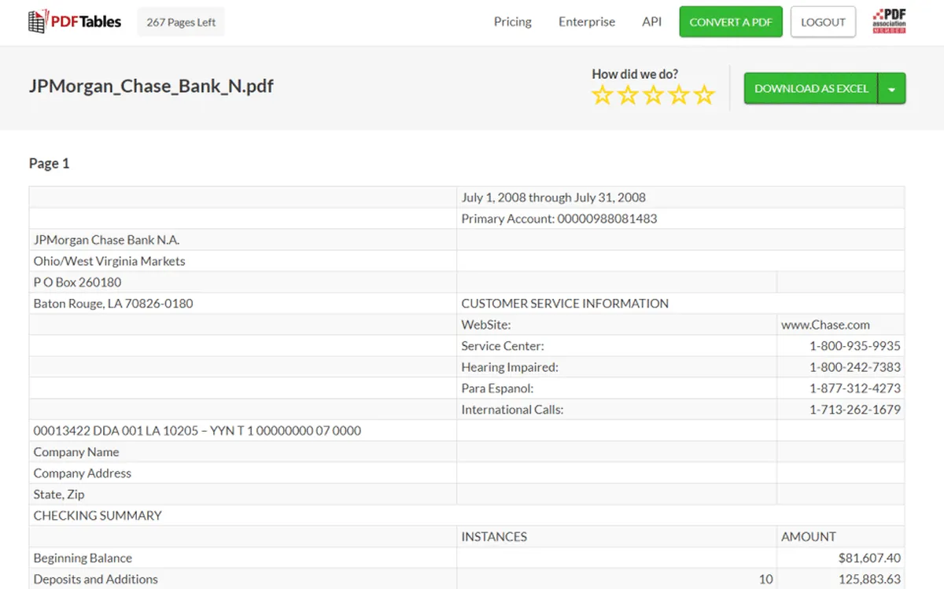Click the Company Name cell
This screenshot has height=589, width=944.
pos(243,452)
